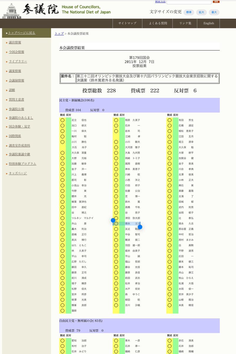Image resolution: width=236 pixels, height=354 pixels.
Task: Click the approval circle beside 米長 晴信
Action: pyautogui.click(x=169, y=305)
